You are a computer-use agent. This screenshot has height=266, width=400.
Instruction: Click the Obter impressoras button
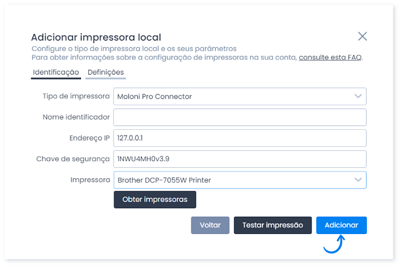[x=155, y=200]
